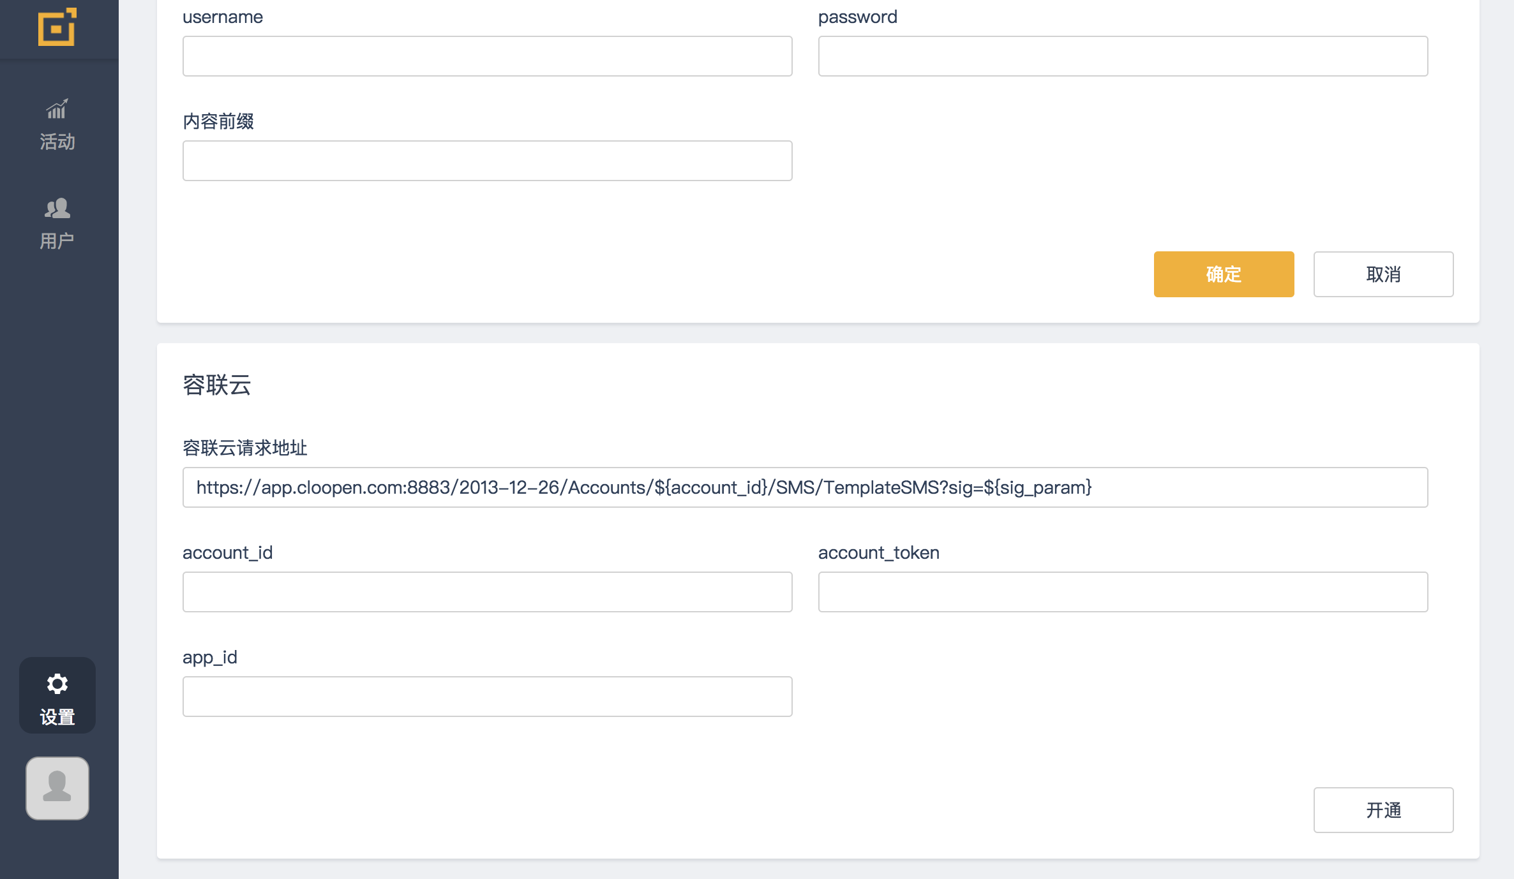Open the 活动 activity chart icon
Image resolution: width=1514 pixels, height=879 pixels.
click(x=57, y=109)
